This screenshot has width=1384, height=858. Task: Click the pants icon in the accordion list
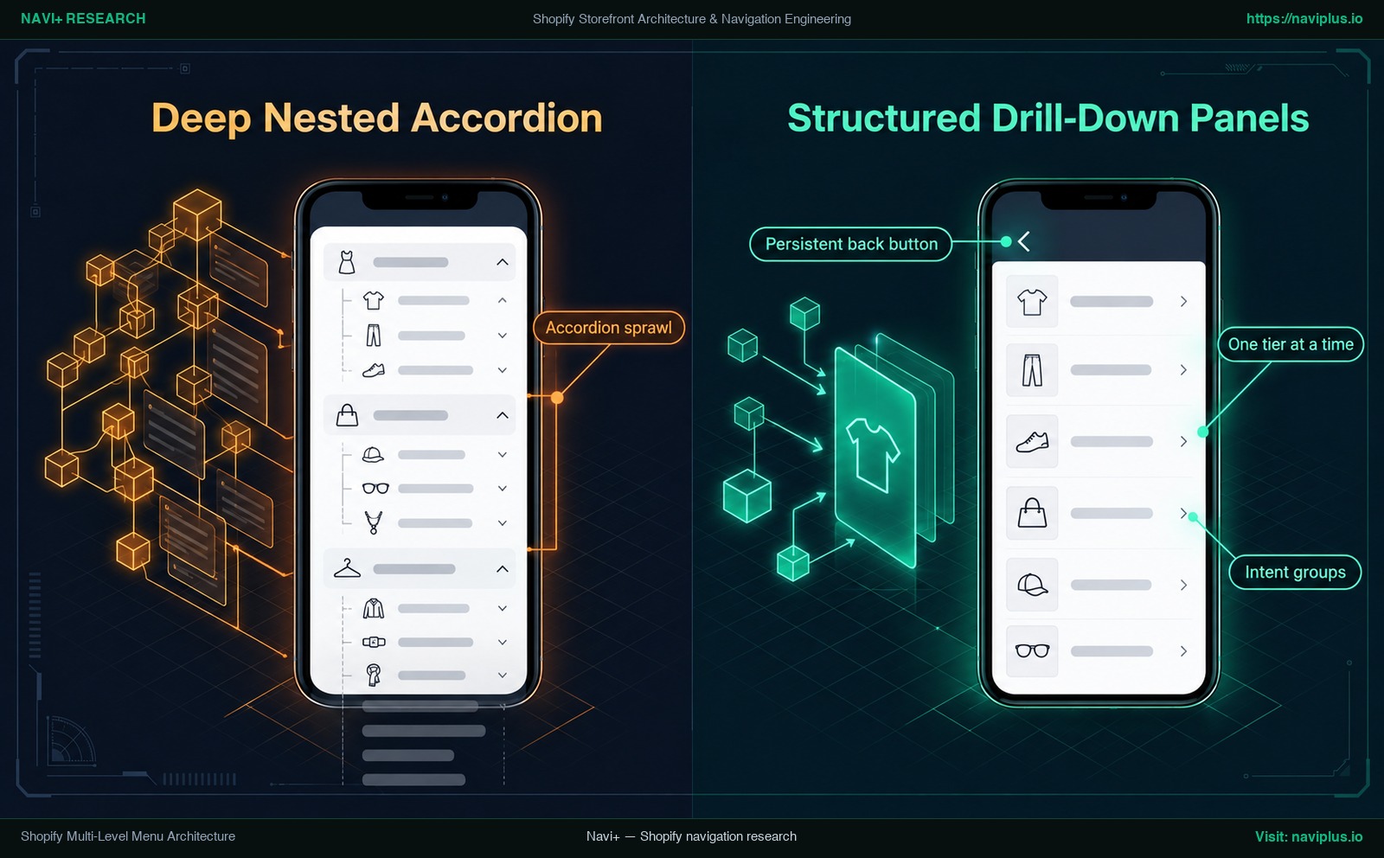click(x=374, y=336)
